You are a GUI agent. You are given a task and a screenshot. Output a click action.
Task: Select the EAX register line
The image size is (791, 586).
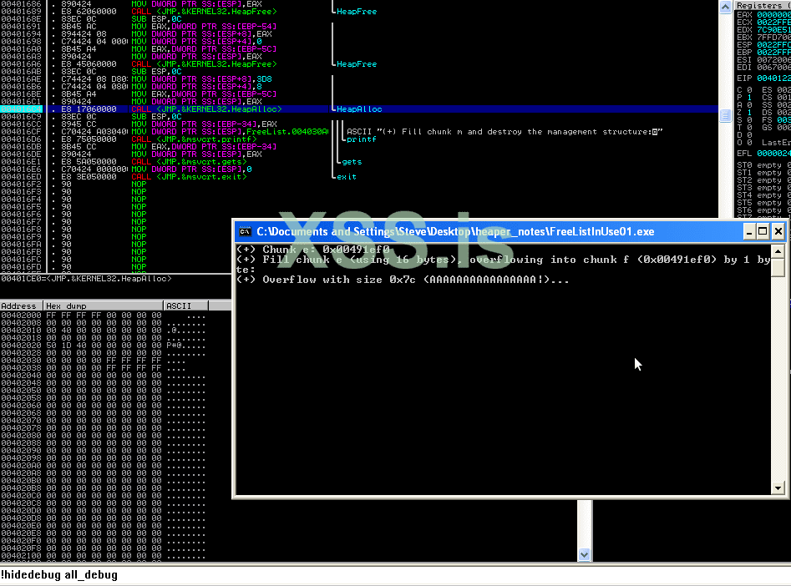tap(763, 15)
